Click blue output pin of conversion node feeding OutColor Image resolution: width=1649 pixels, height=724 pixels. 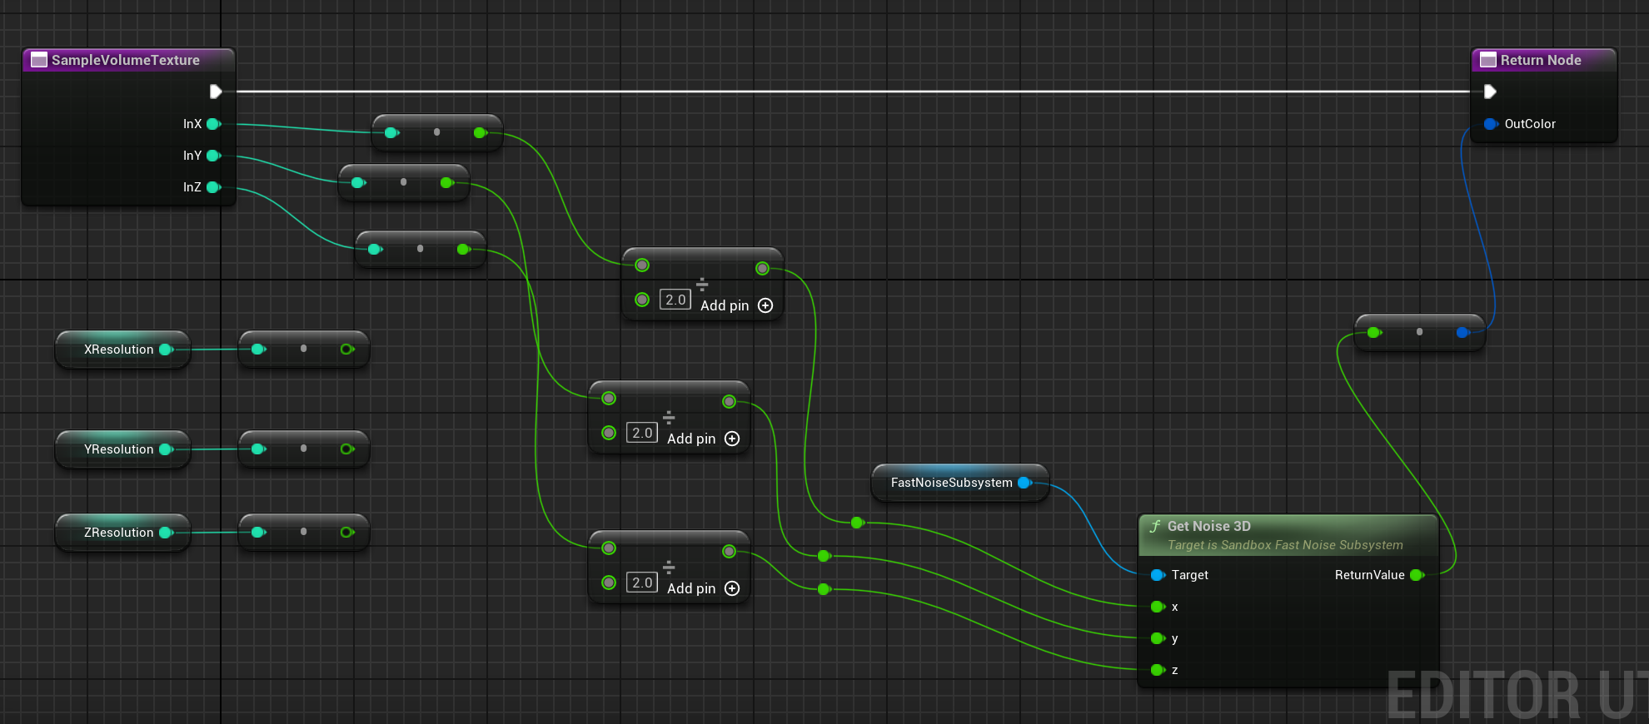pyautogui.click(x=1462, y=332)
